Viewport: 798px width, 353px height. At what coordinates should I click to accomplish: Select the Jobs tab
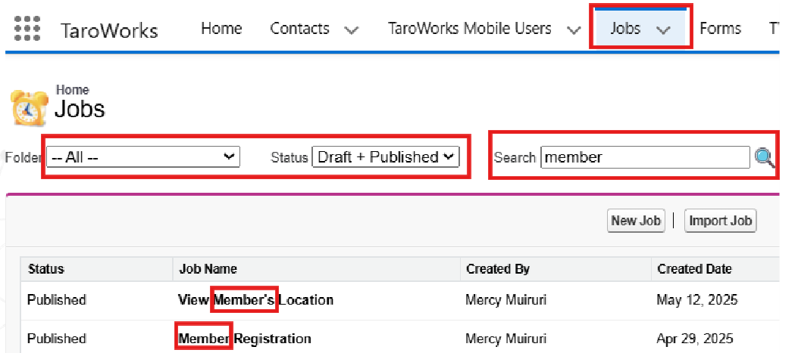point(625,29)
